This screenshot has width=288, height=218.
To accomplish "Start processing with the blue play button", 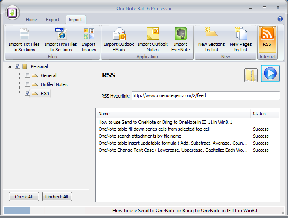I will (x=270, y=73).
